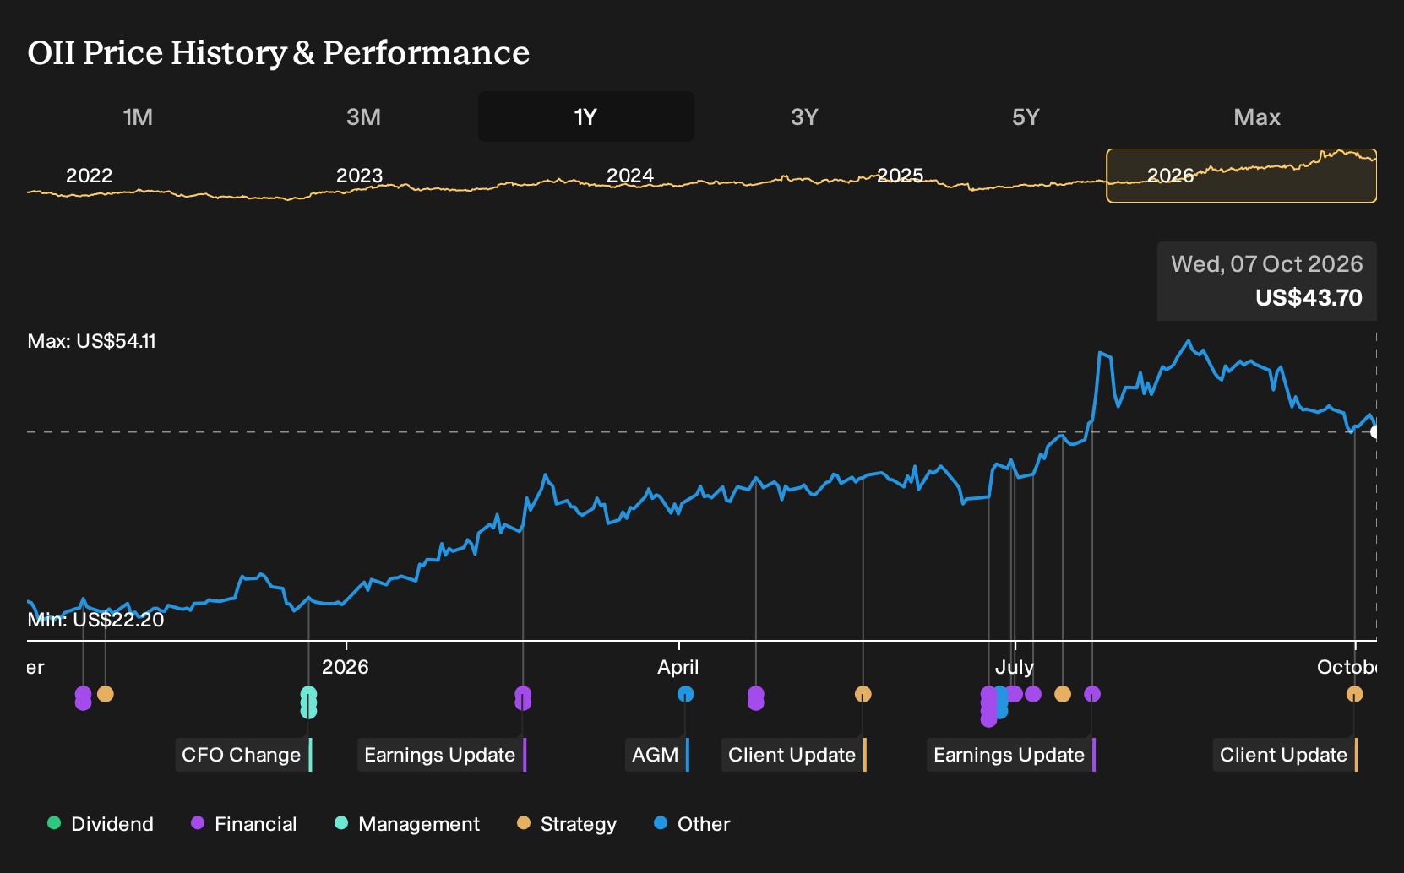Click the orange Strategy marker right of July
The image size is (1404, 873).
pyautogui.click(x=1062, y=694)
